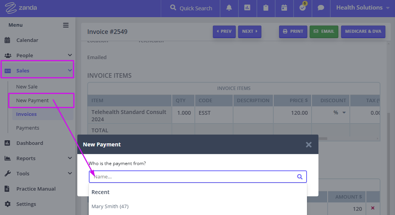Open the Practice Manual menu item
Screen dimensions: 395x215
pos(36,189)
